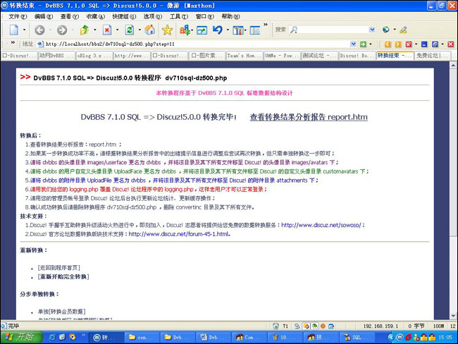Click the [返回到程序首页] link
Image resolution: width=458 pixels, height=344 pixels.
point(58,268)
